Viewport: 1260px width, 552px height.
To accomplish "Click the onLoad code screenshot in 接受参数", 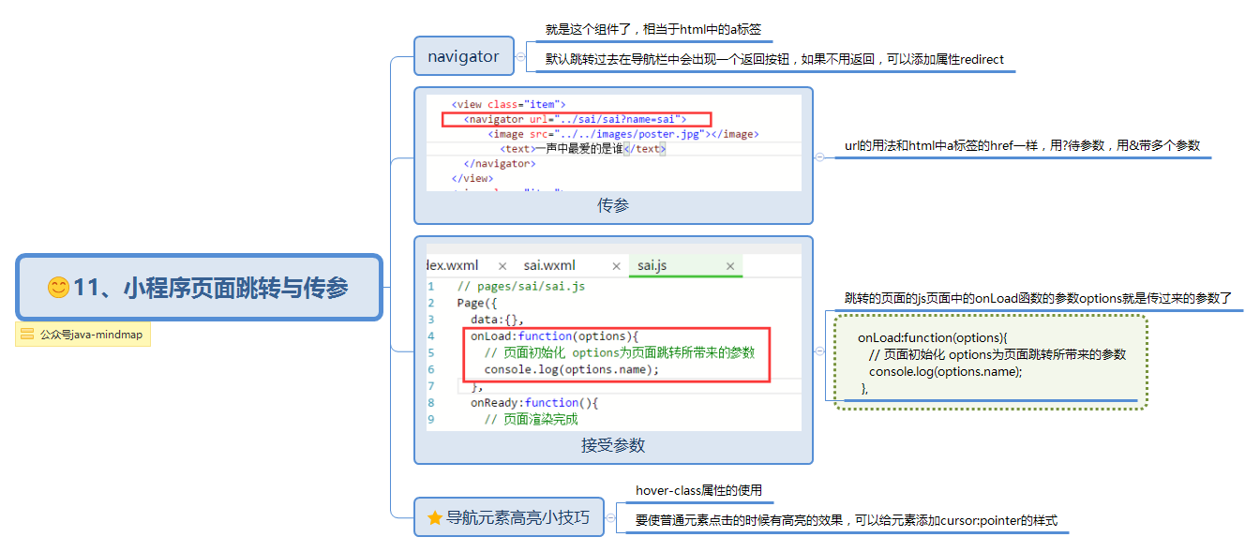I will pos(613,341).
